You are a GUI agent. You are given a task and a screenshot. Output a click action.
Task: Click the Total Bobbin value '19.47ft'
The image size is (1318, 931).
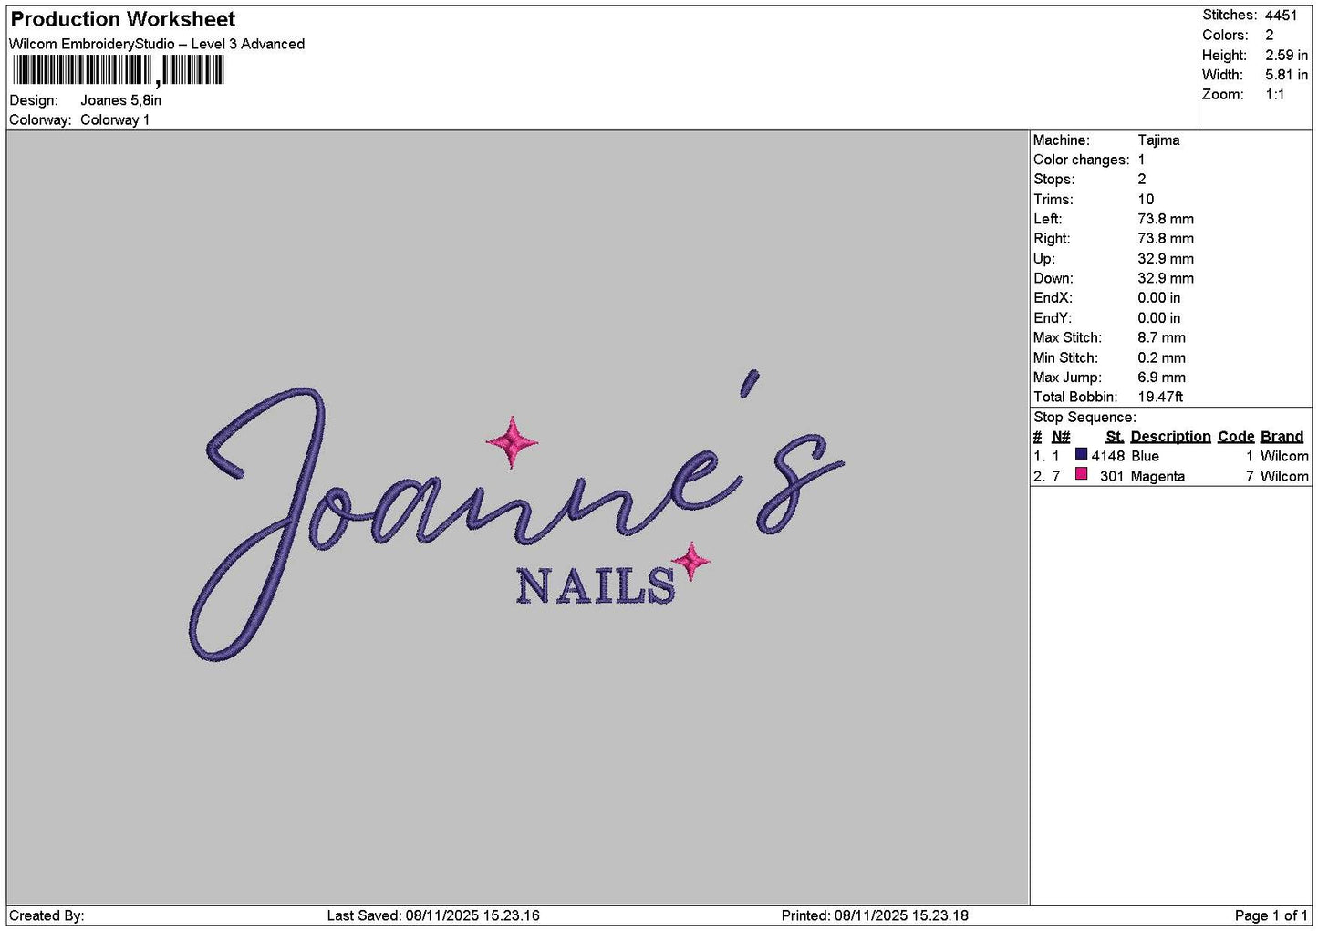point(1160,398)
